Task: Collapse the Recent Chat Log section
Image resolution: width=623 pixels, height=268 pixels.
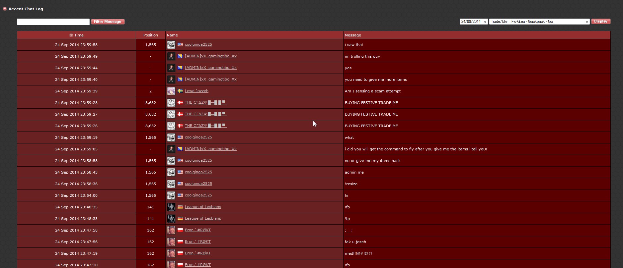Action: tap(5, 9)
